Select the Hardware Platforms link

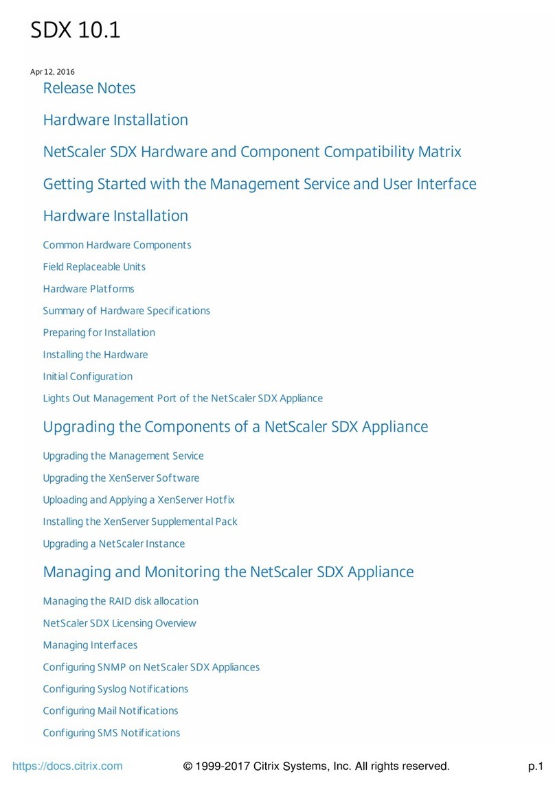89,289
